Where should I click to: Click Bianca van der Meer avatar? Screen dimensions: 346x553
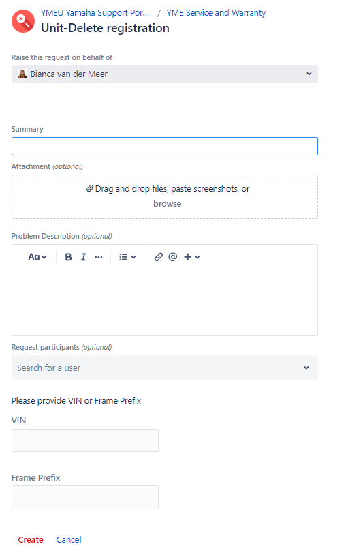coord(22,74)
